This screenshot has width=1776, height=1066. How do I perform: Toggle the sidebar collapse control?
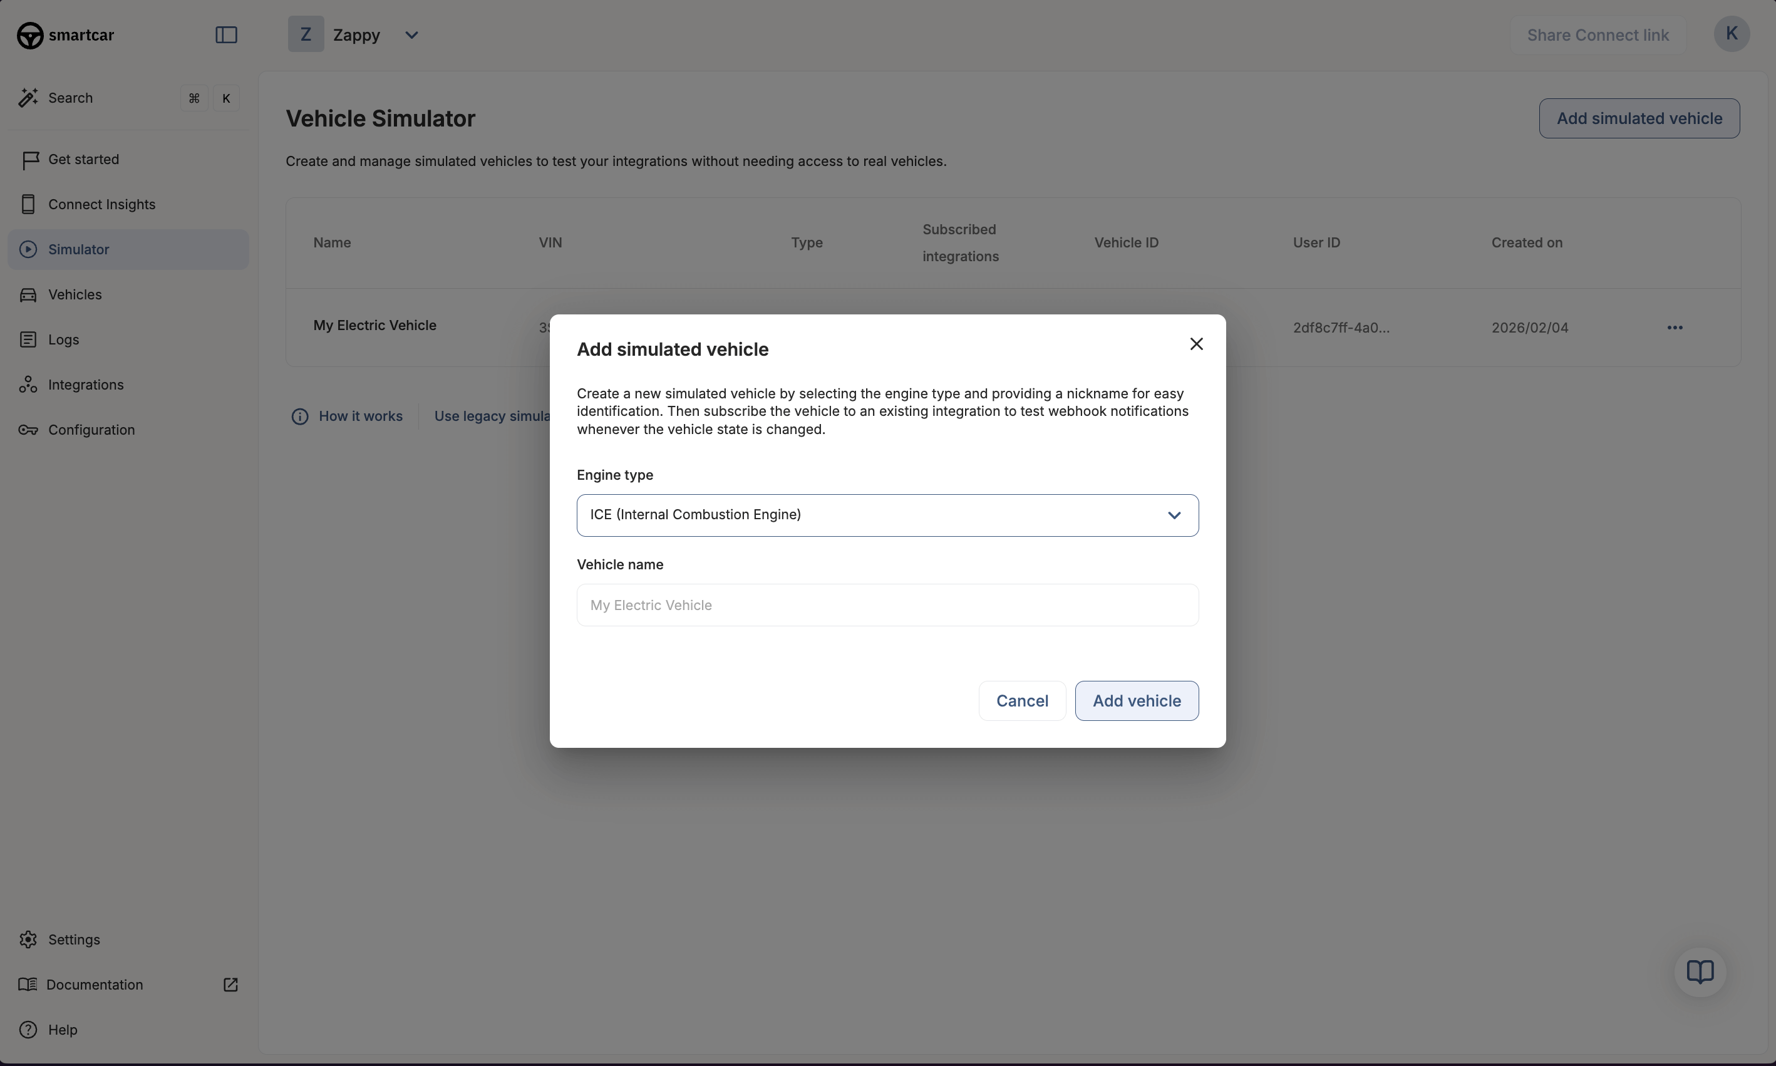tap(225, 34)
